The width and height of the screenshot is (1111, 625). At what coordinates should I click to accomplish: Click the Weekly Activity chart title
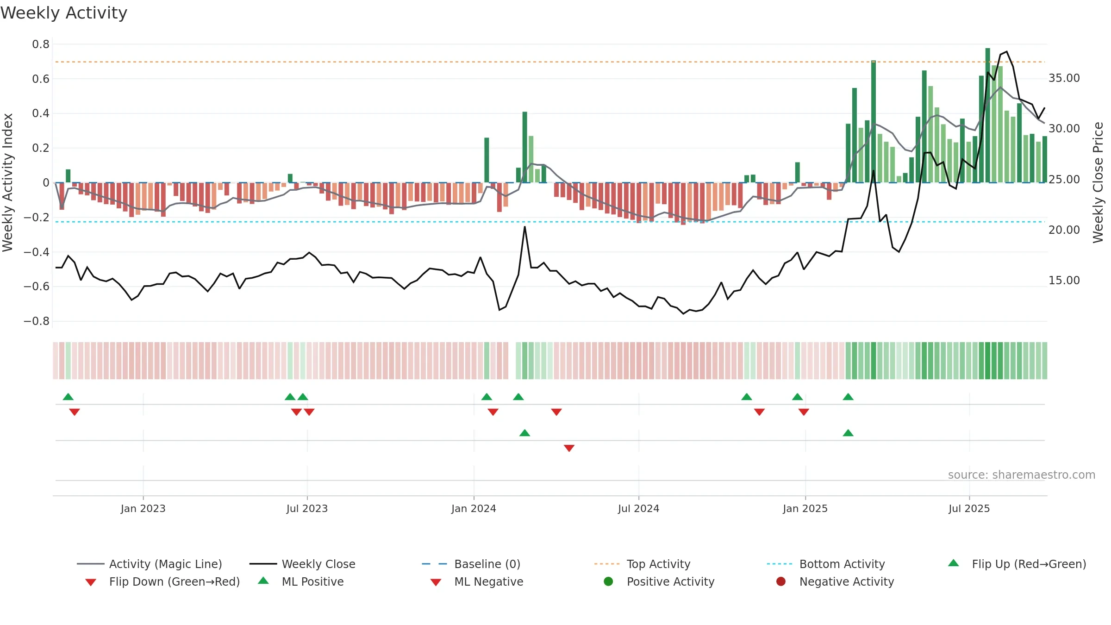pos(64,13)
